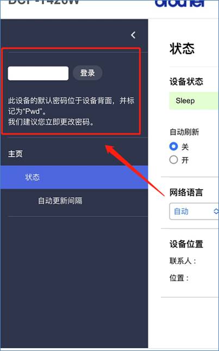219x351 pixels.
Task: Open the 网络语言 dropdown showing 自动
Action: coord(194,211)
